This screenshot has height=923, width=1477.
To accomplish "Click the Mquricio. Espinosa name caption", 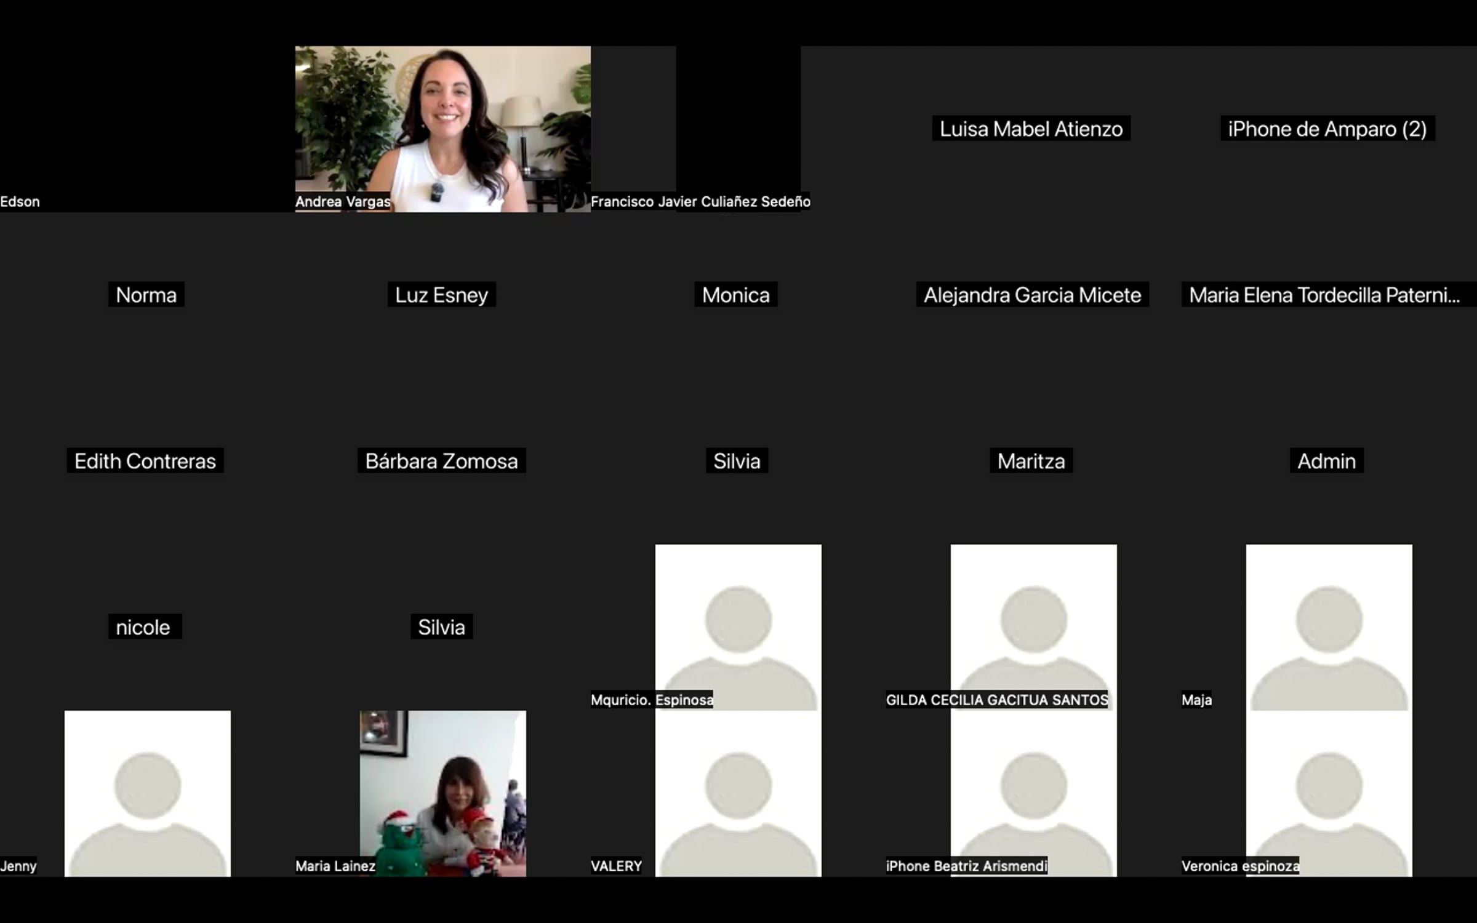I will [x=652, y=700].
